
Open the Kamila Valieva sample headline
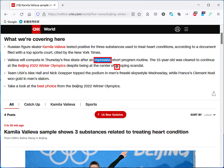click(96, 132)
